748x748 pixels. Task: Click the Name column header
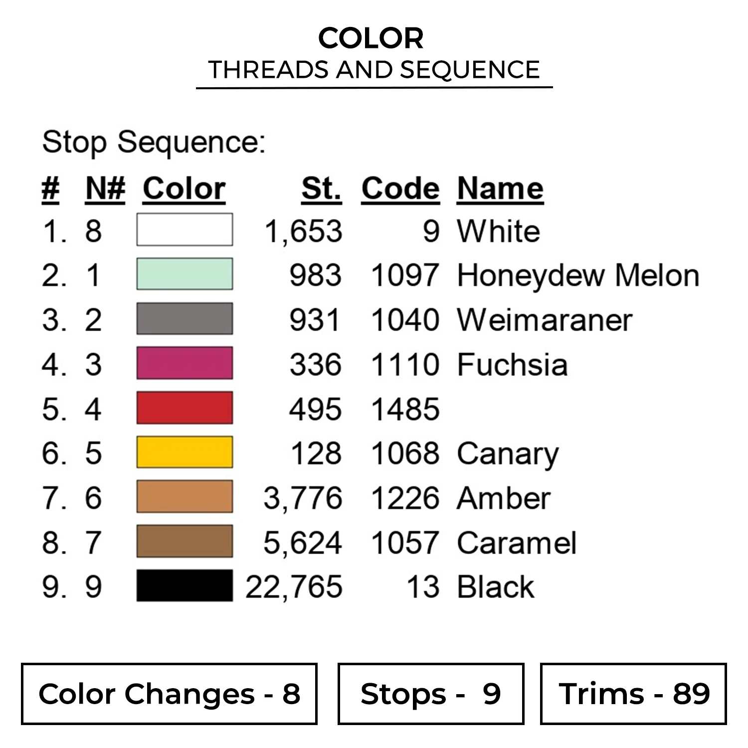[x=500, y=189]
